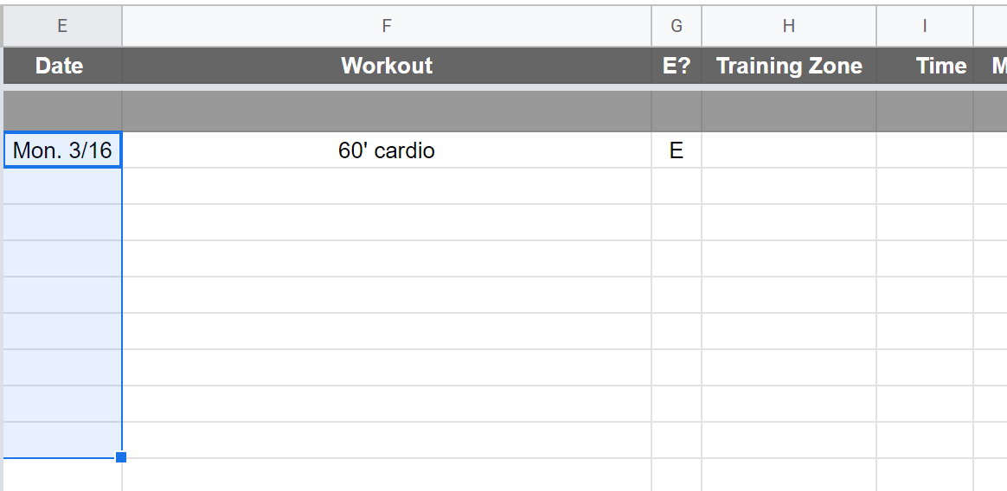Click the Time header cell
The width and height of the screenshot is (1007, 491).
925,66
